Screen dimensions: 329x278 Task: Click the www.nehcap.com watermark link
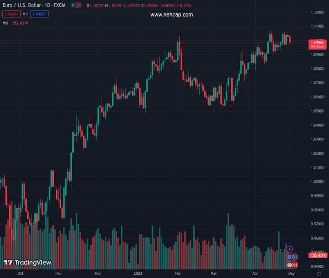pyautogui.click(x=171, y=15)
